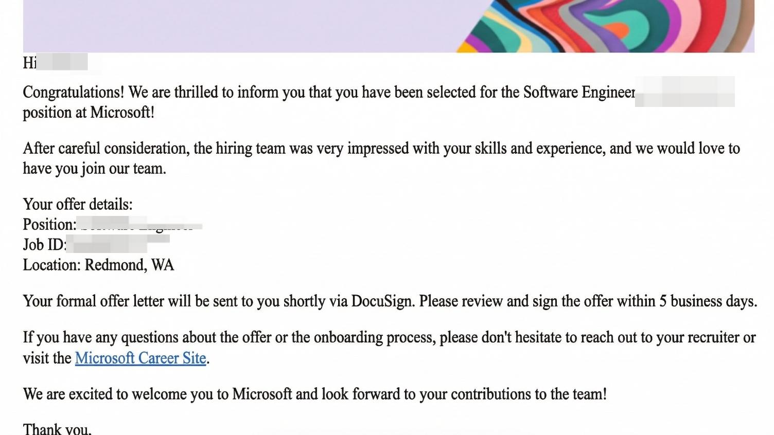The height and width of the screenshot is (435, 774).
Task: Click the "Hi" greeting text
Action: pos(29,63)
